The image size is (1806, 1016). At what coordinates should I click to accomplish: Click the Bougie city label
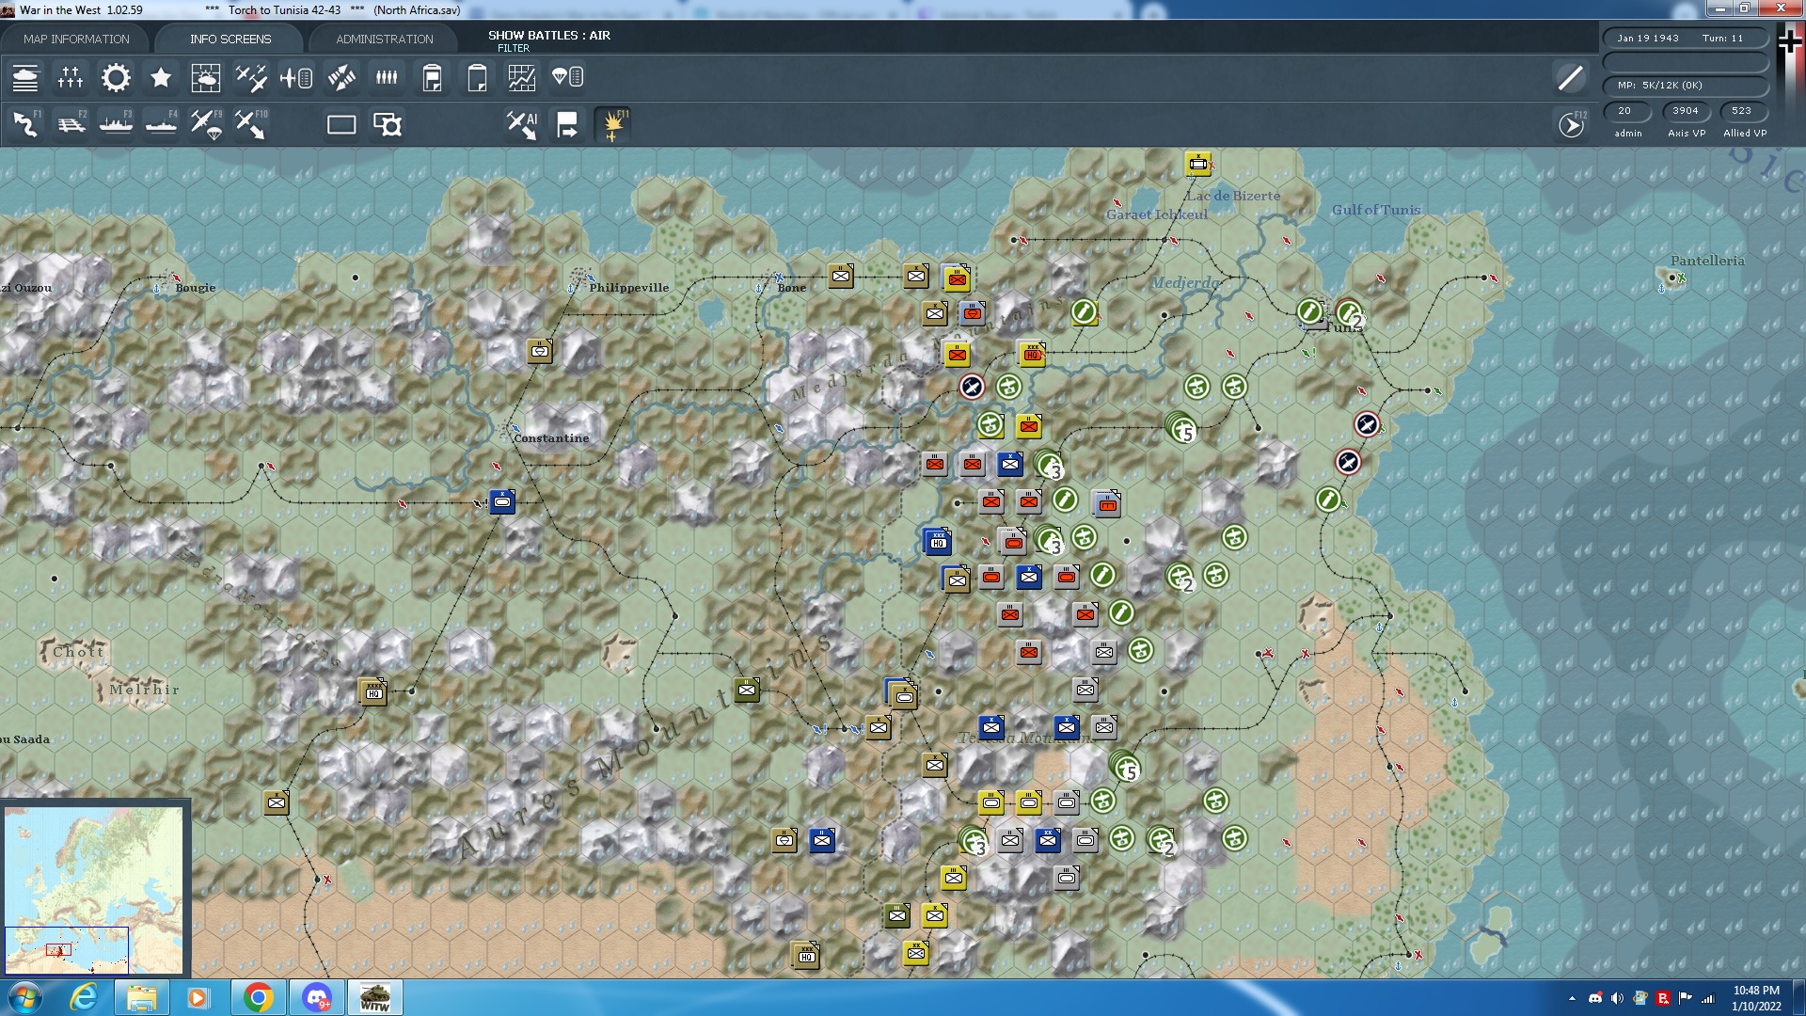click(x=195, y=288)
